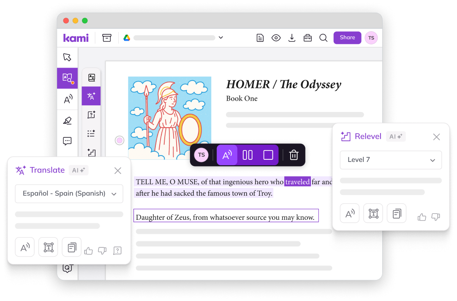Insert translation as text box in Translate panel
Screen dimensions: 457x301
pyautogui.click(x=49, y=247)
